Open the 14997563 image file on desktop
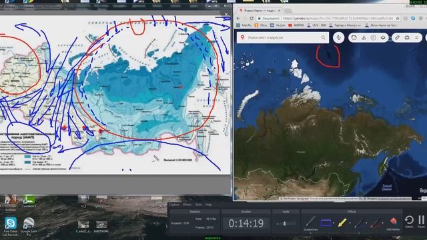Screen dimensions: 427x240 [101, 227]
